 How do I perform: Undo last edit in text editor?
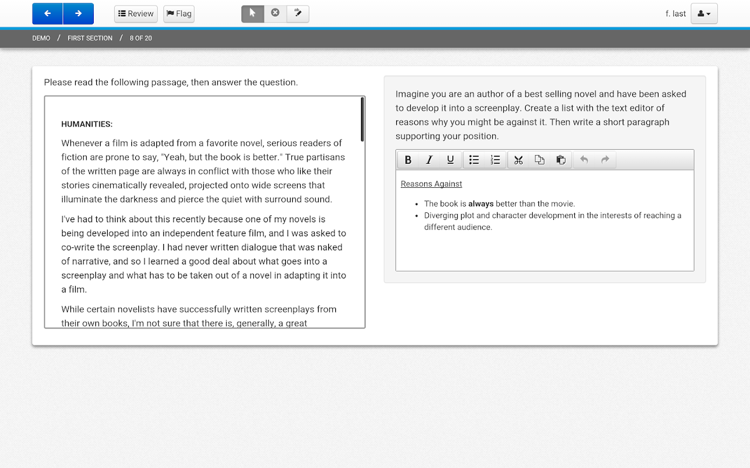[584, 160]
